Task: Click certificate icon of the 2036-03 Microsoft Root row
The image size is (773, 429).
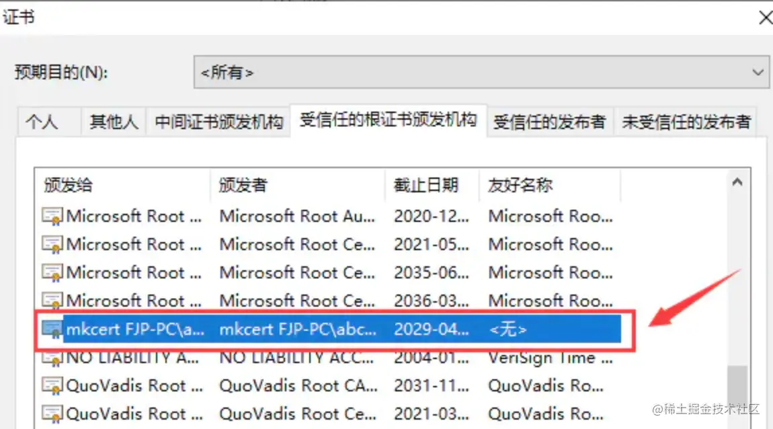Action: pos(52,301)
